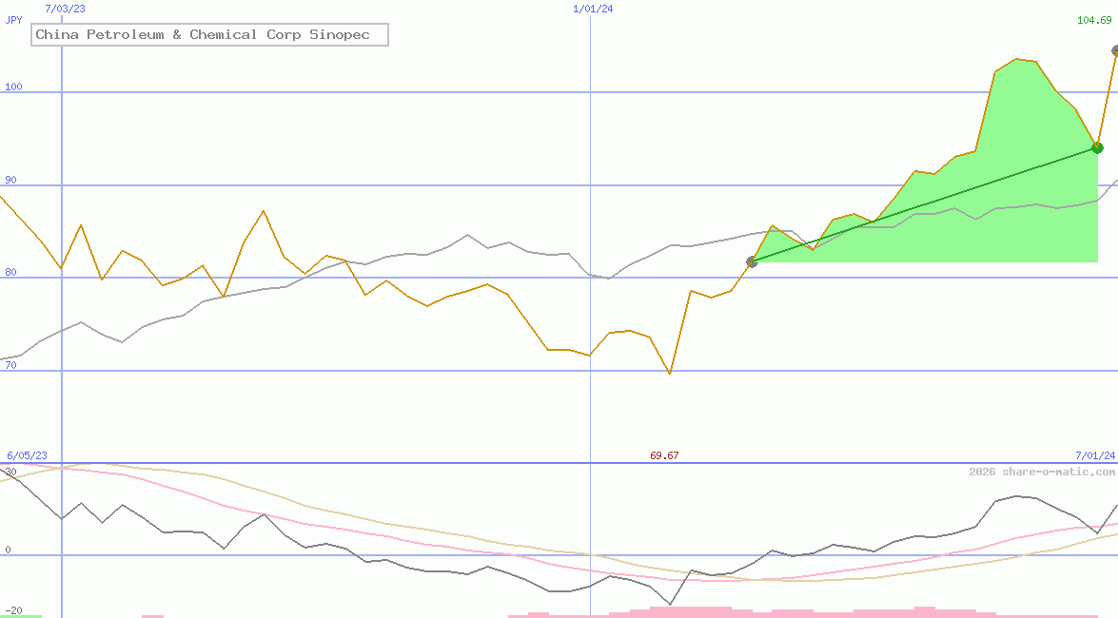Click the -20 oscillator axis label
Viewport: 1118px width, 618px height.
13,611
